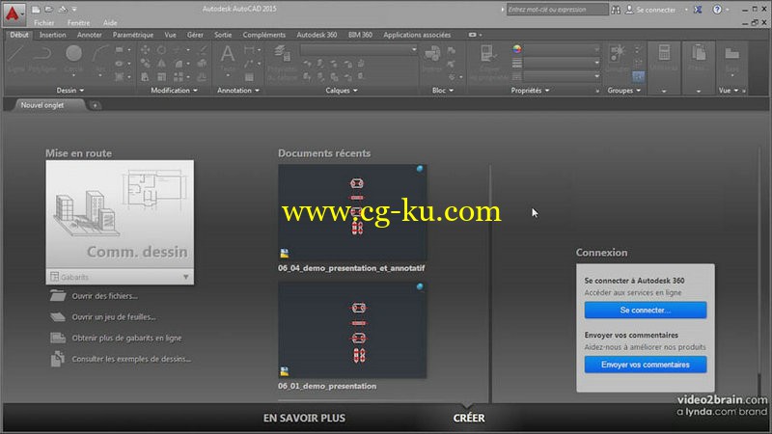This screenshot has width=772, height=434.
Task: Open the lineweight combo box in Propriétés
Action: point(562,63)
